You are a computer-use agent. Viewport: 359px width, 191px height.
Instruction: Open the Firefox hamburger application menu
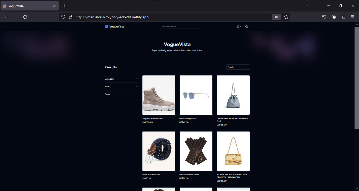353,17
